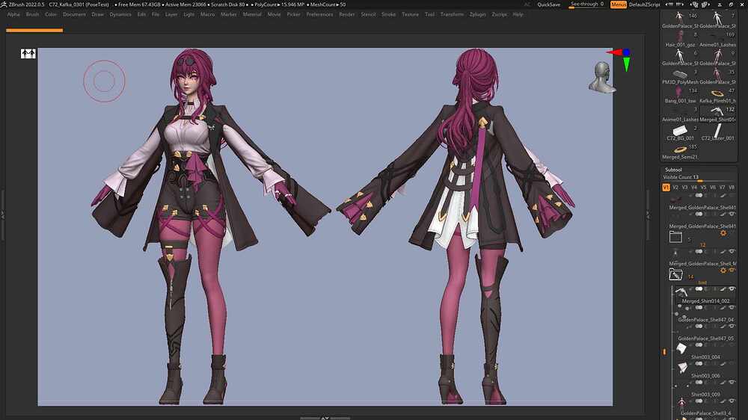This screenshot has width=748, height=420.
Task: Open the Transform menu
Action: pyautogui.click(x=452, y=14)
